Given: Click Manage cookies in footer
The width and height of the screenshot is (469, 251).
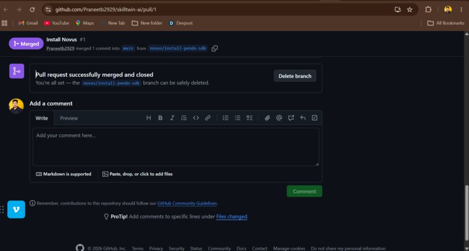Looking at the screenshot, I should [289, 248].
